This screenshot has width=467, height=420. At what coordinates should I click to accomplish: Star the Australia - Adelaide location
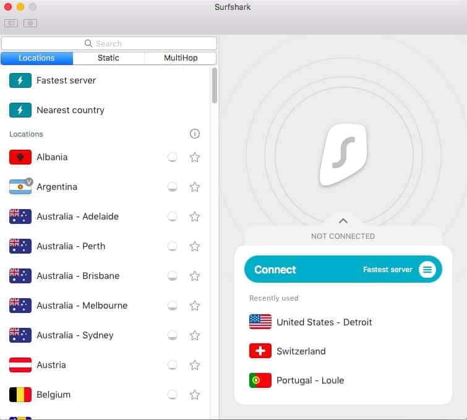click(195, 216)
